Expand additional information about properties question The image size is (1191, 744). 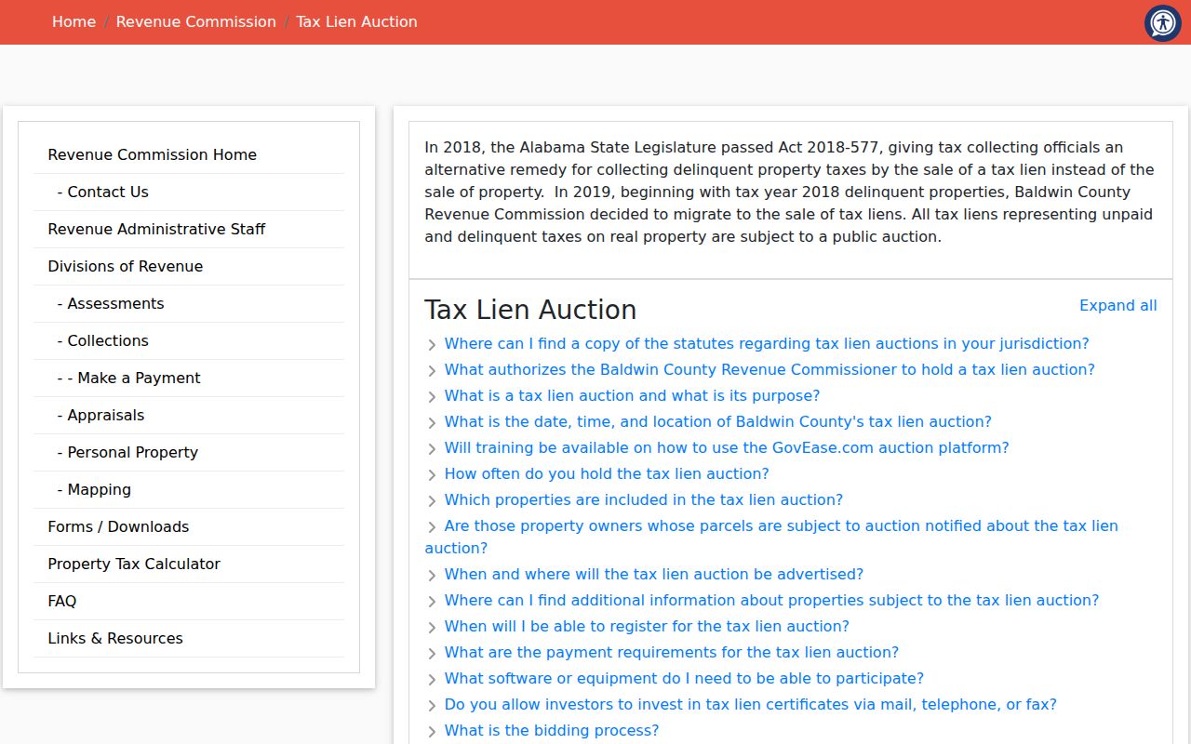pyautogui.click(x=771, y=600)
